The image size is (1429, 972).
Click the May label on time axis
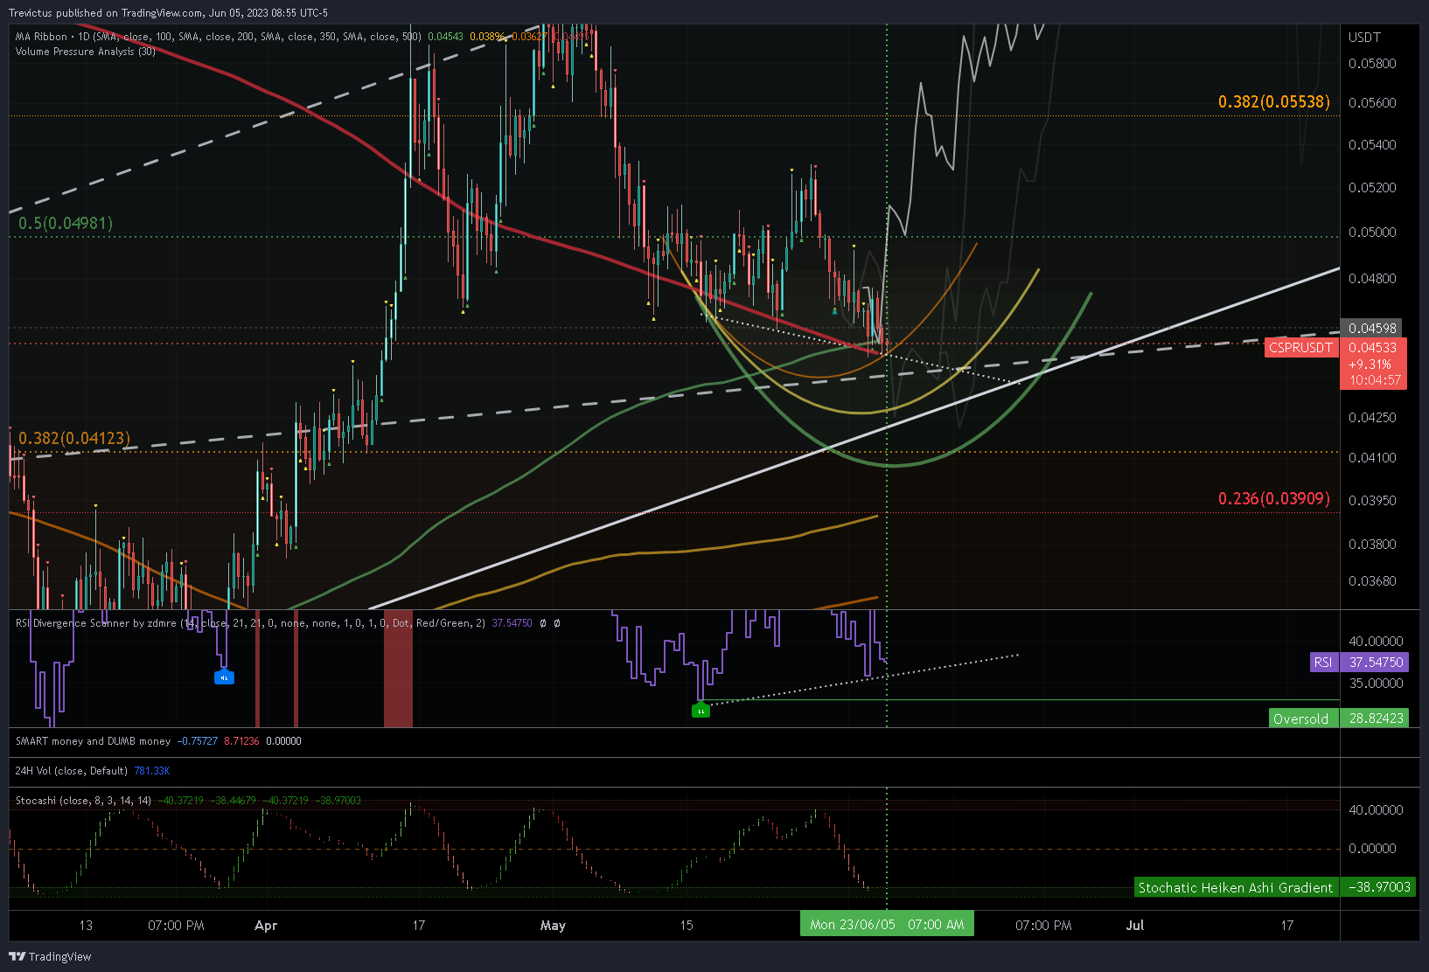tap(553, 925)
